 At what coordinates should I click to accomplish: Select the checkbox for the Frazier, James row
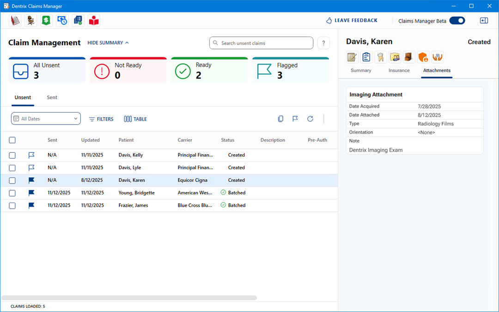(12, 205)
